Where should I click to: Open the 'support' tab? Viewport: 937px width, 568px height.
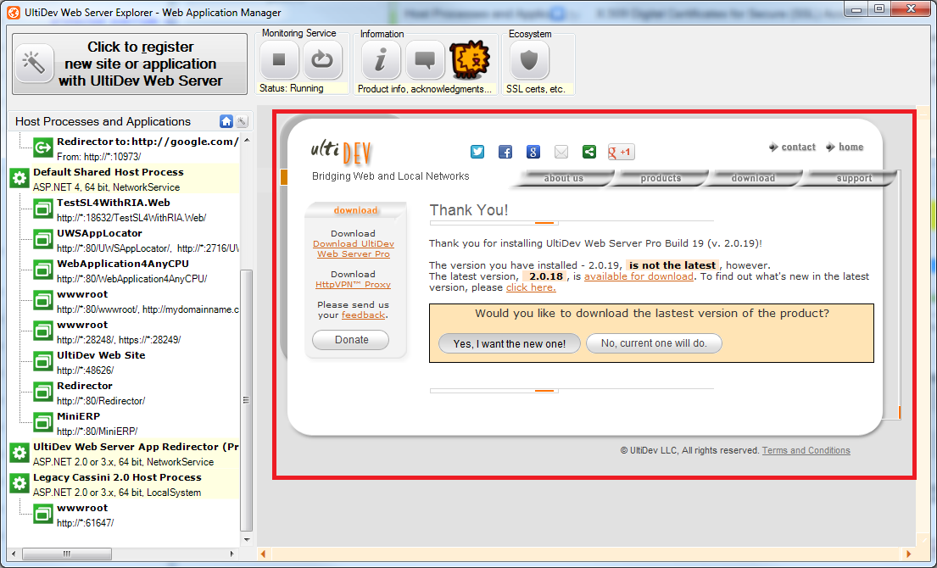(x=854, y=178)
